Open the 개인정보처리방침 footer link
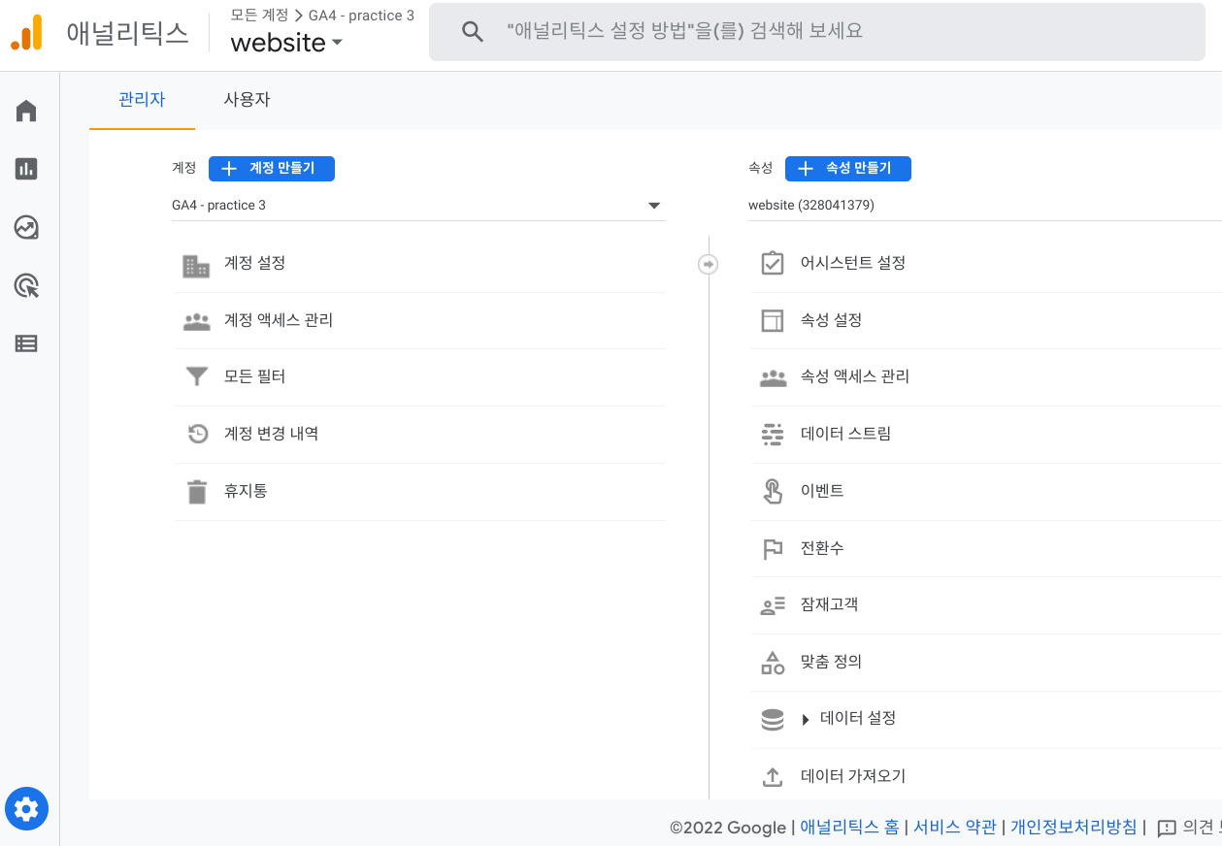The image size is (1222, 846). (x=1073, y=828)
